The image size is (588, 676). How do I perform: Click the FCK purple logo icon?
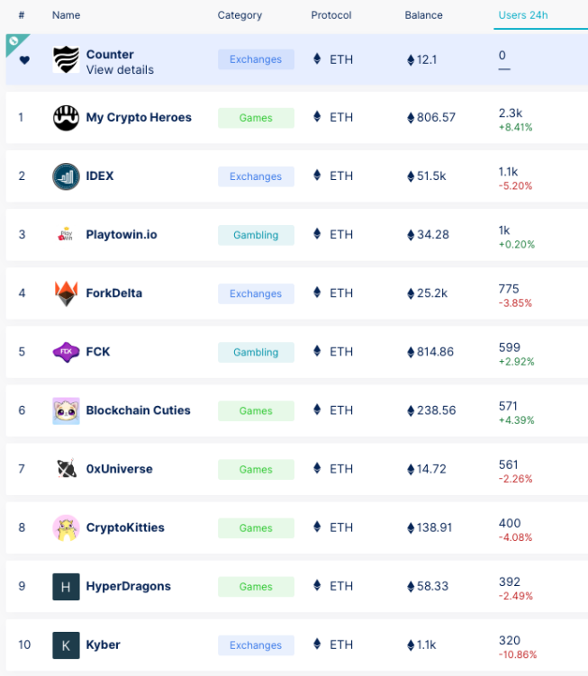66,352
